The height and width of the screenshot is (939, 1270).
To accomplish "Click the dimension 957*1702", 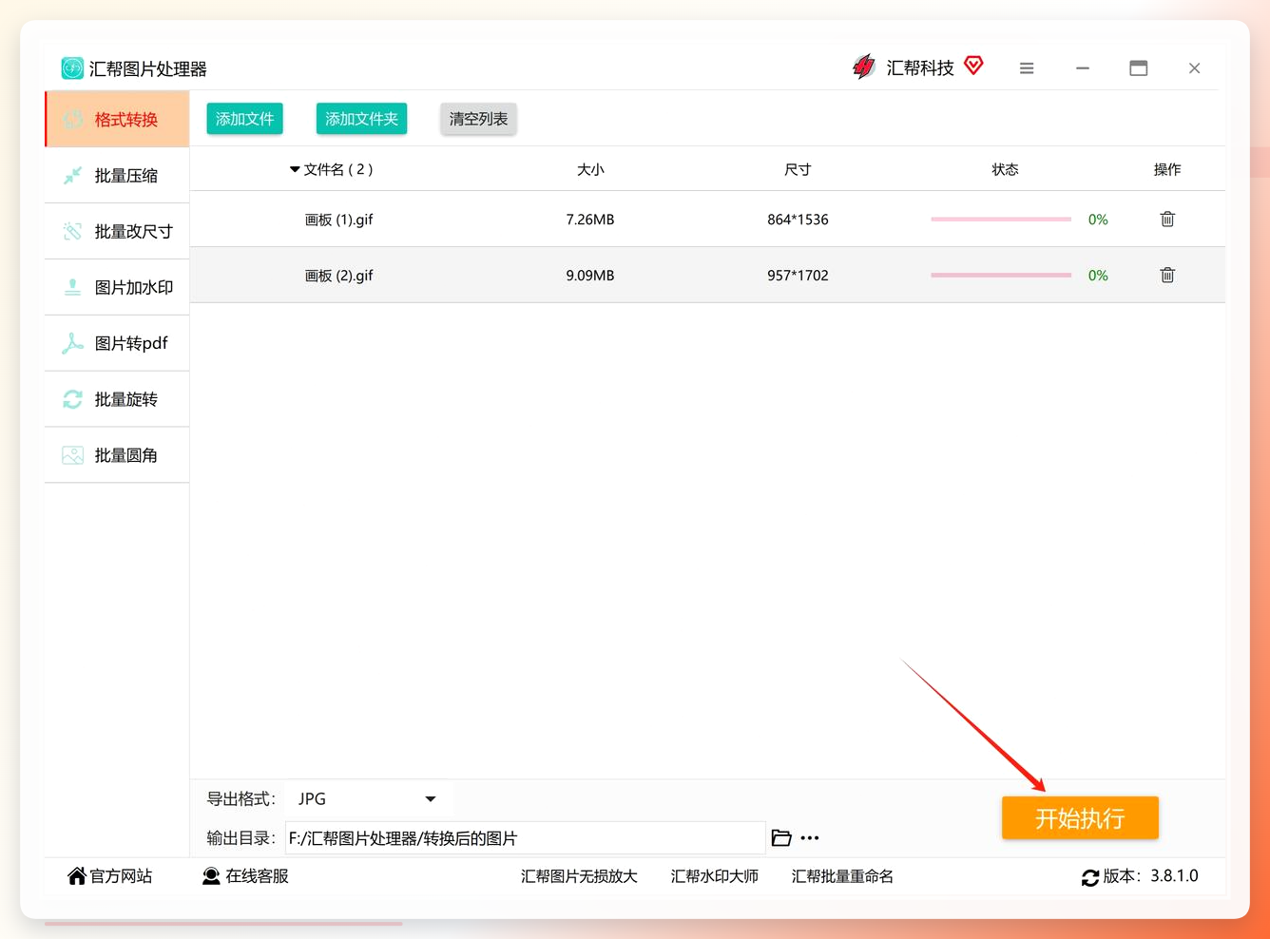I will [798, 276].
